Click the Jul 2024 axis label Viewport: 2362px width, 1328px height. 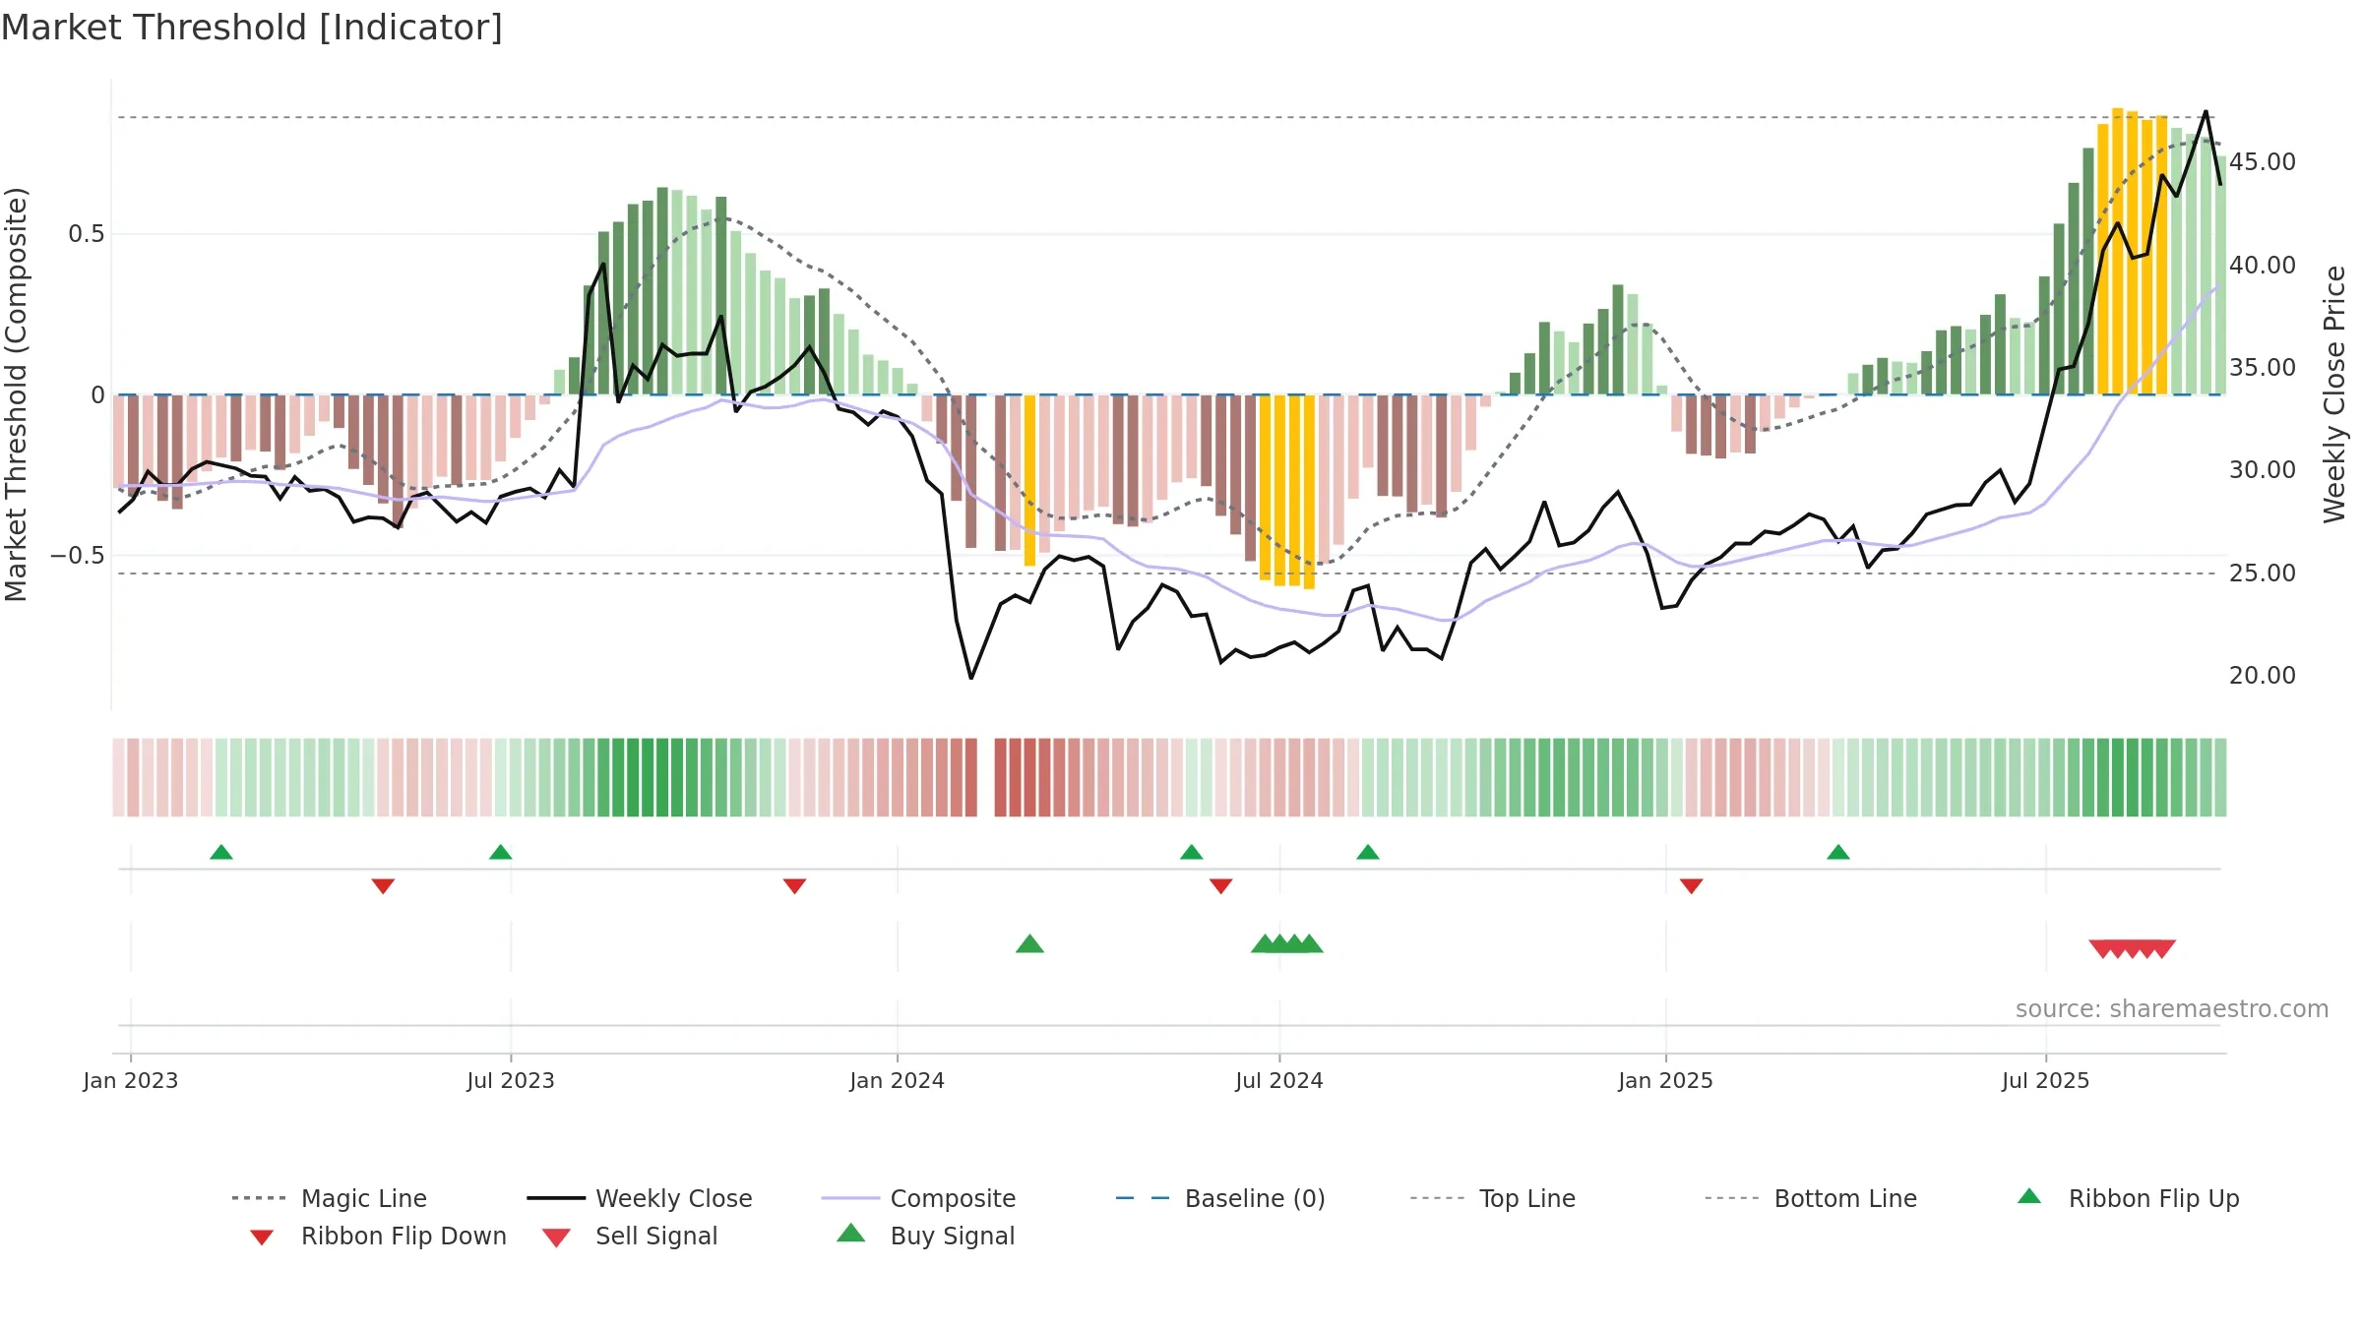coord(1279,1081)
